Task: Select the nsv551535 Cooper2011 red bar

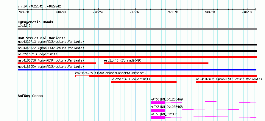Action: click(137, 57)
